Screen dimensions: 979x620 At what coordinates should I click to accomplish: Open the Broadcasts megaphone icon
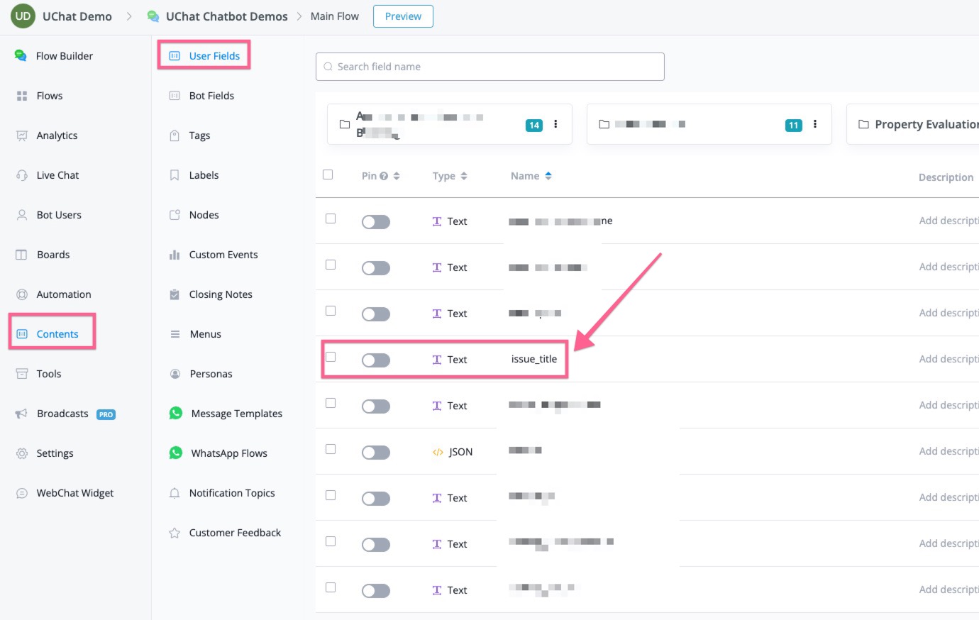click(22, 413)
